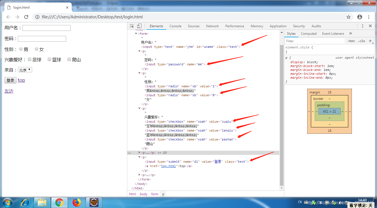Screen dimensions: 377x208
Task: Collapse the p node containing 密码
Action: coord(140,51)
